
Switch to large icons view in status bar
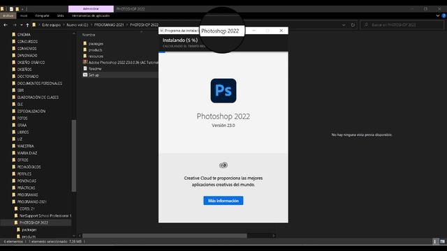tap(442, 242)
